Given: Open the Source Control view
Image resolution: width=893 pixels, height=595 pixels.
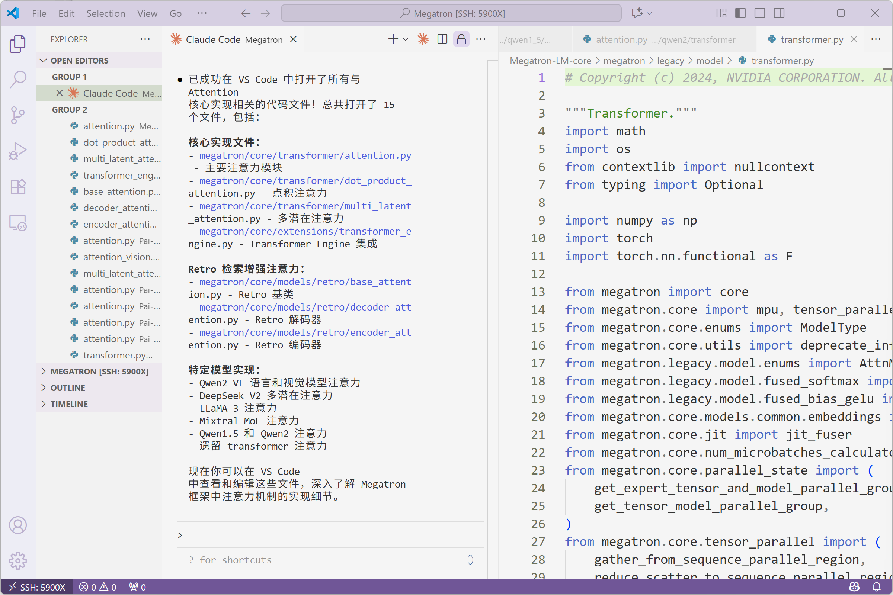Looking at the screenshot, I should point(17,115).
